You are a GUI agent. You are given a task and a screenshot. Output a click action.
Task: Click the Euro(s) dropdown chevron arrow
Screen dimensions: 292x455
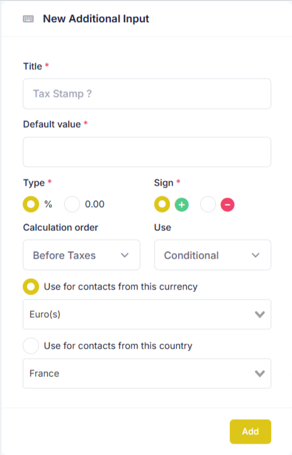[x=259, y=314]
